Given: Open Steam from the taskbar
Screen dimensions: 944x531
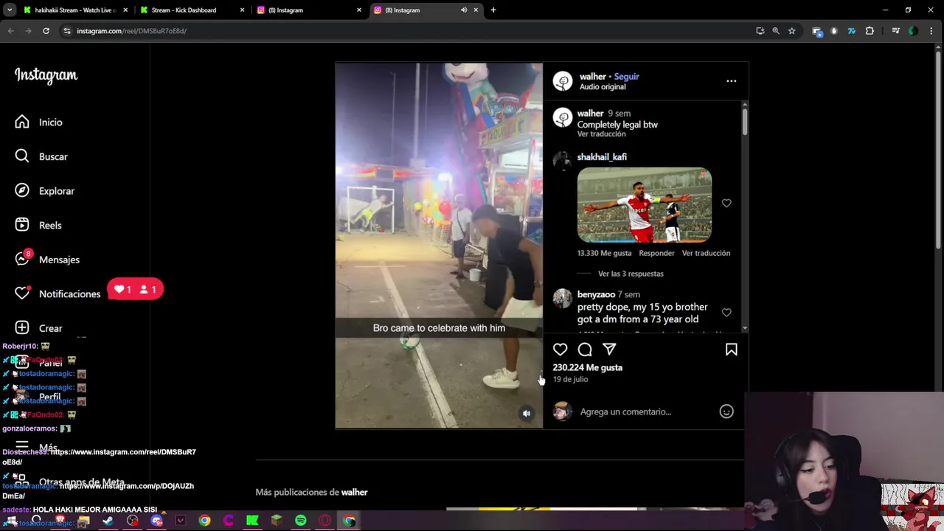Looking at the screenshot, I should coord(108,521).
